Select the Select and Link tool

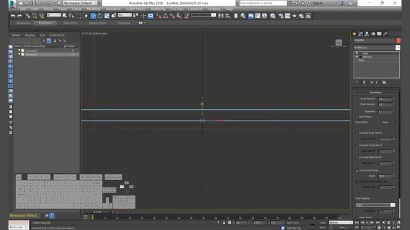click(28, 16)
